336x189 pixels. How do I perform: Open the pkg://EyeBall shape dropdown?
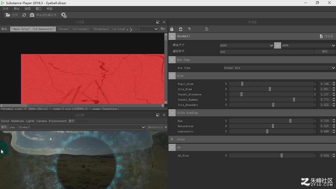tap(77, 127)
